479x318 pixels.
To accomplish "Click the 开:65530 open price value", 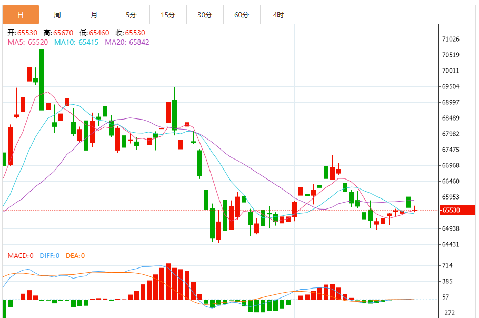I will 22,33.
